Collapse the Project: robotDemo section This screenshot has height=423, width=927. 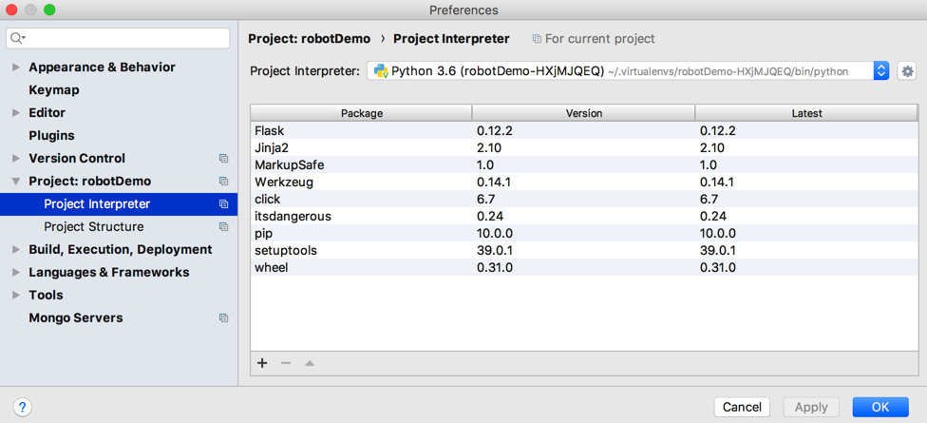(16, 182)
